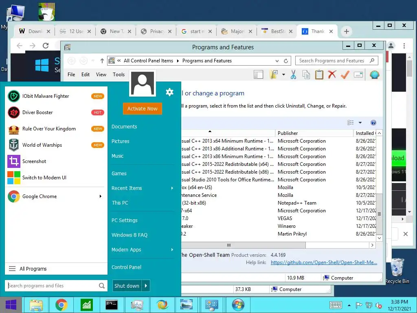Click the Properties toolbar icon
Screen dimensions: 417x313
(x=358, y=75)
